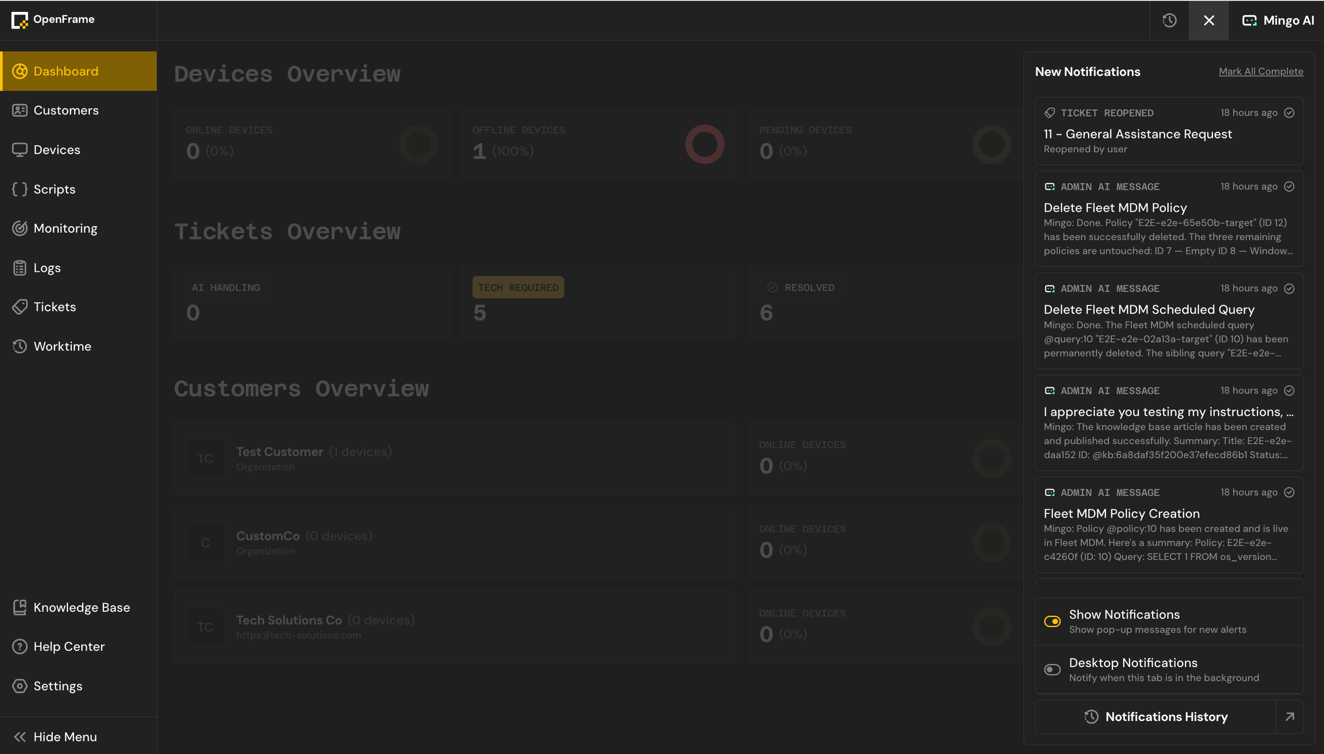Image resolution: width=1324 pixels, height=754 pixels.
Task: Click the Knowledge Base book icon
Action: [x=20, y=607]
